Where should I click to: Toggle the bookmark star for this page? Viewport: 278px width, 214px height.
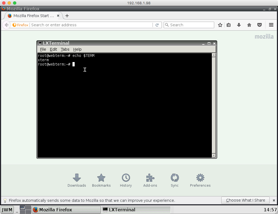220,25
